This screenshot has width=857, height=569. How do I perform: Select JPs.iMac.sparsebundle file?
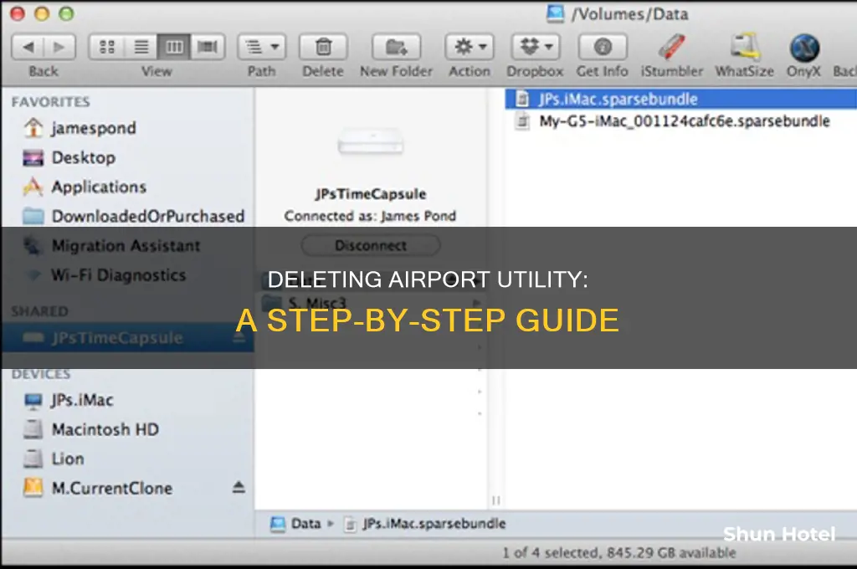point(681,99)
